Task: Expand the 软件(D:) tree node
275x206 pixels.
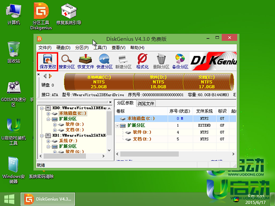Action: coord(55,125)
